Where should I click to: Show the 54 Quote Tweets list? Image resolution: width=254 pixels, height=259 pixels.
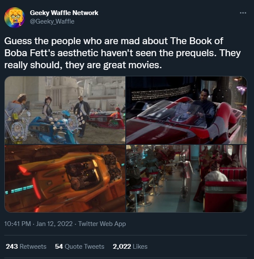80,247
